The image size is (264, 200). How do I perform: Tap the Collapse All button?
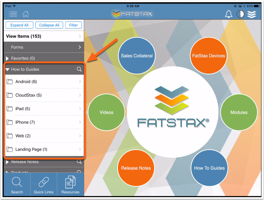click(x=49, y=25)
